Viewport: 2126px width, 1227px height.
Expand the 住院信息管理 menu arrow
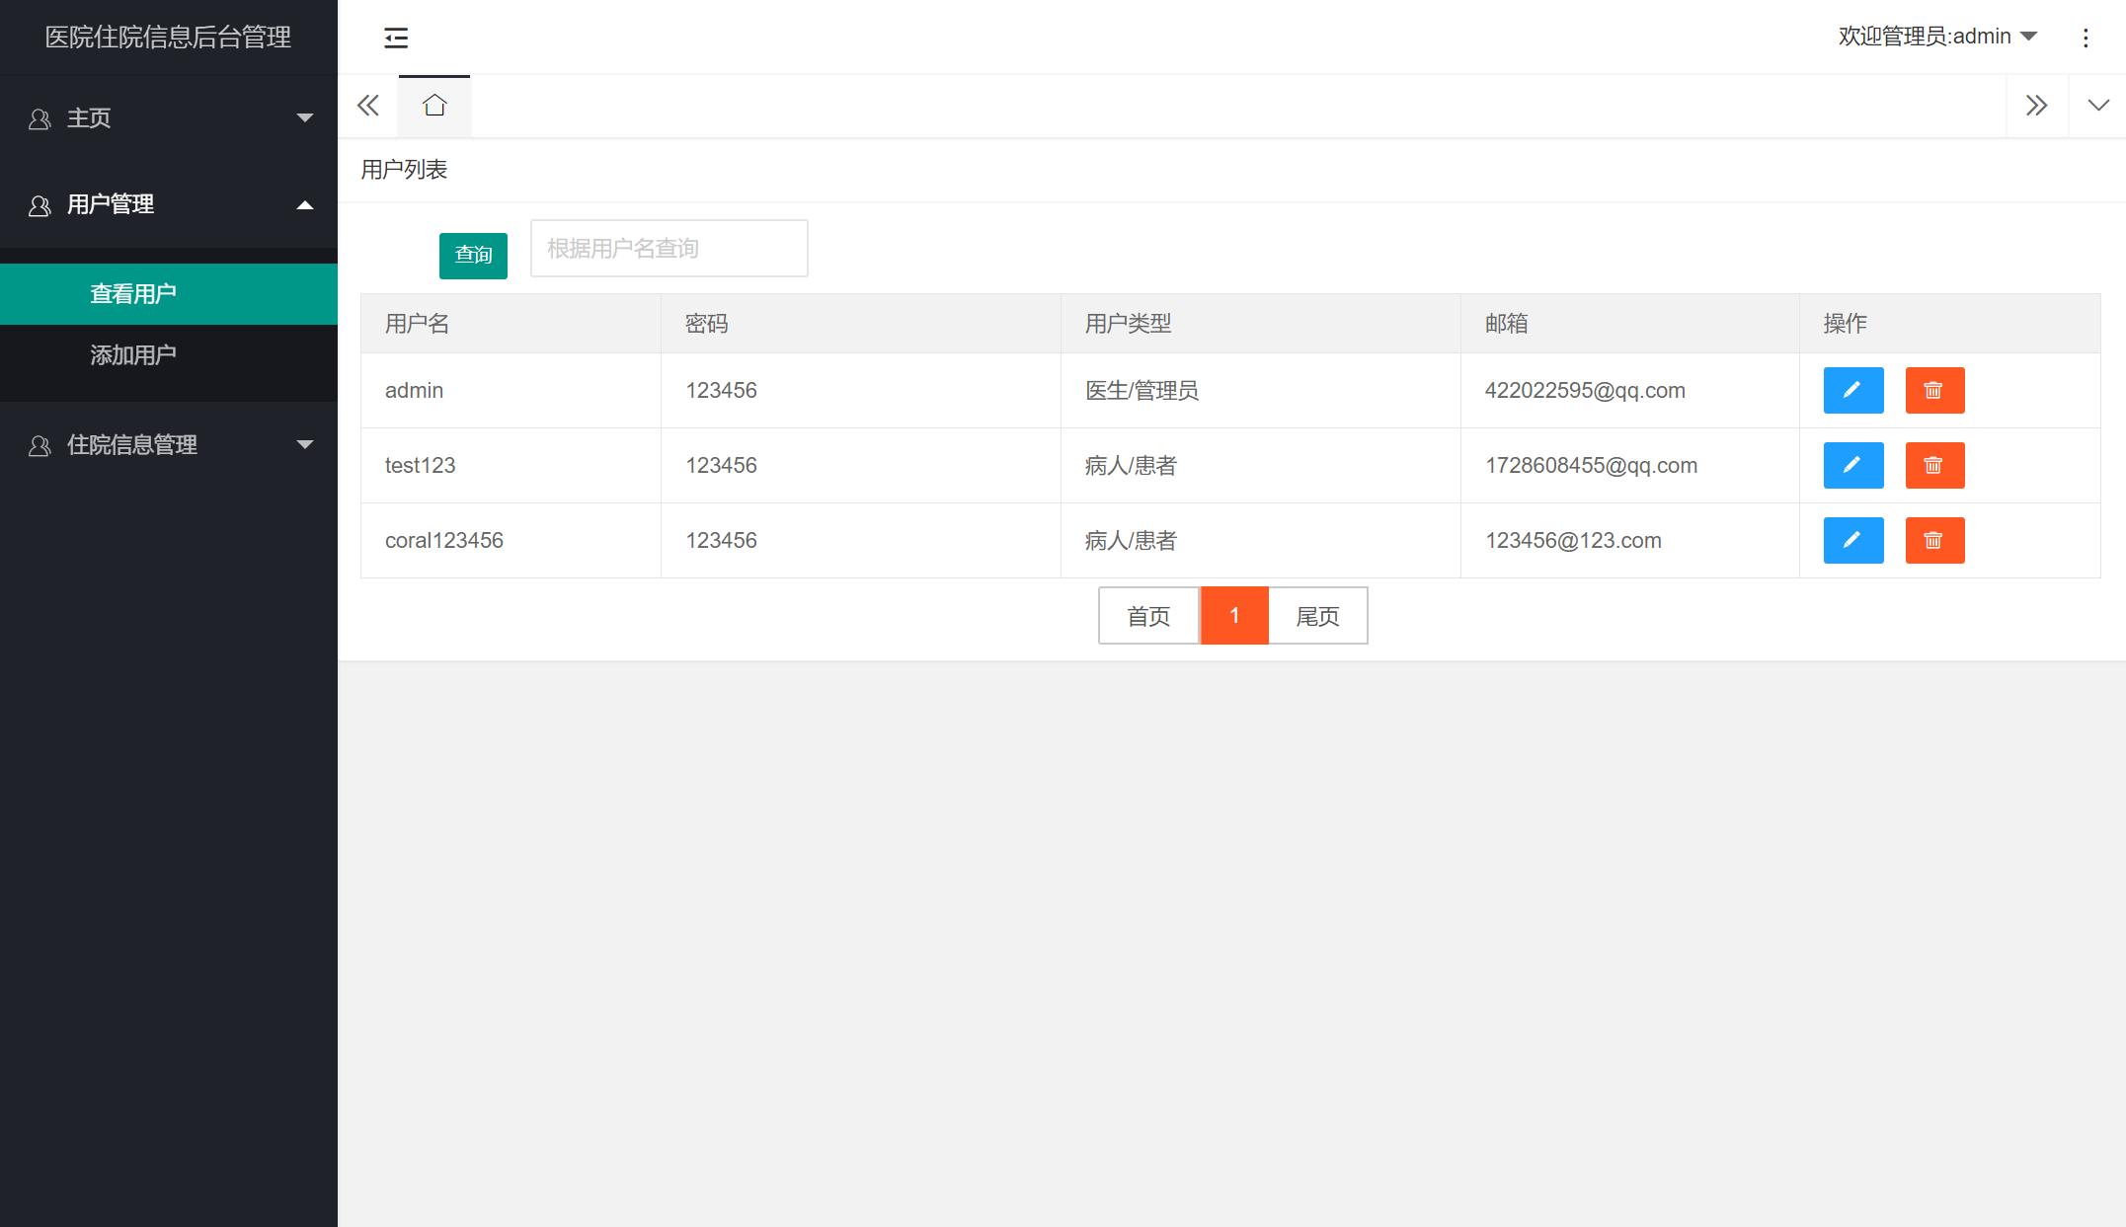pos(305,445)
